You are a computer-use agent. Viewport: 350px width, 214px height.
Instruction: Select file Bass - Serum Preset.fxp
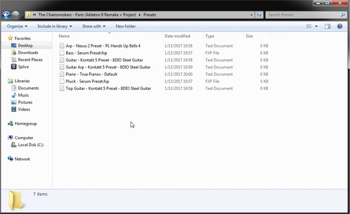click(86, 53)
